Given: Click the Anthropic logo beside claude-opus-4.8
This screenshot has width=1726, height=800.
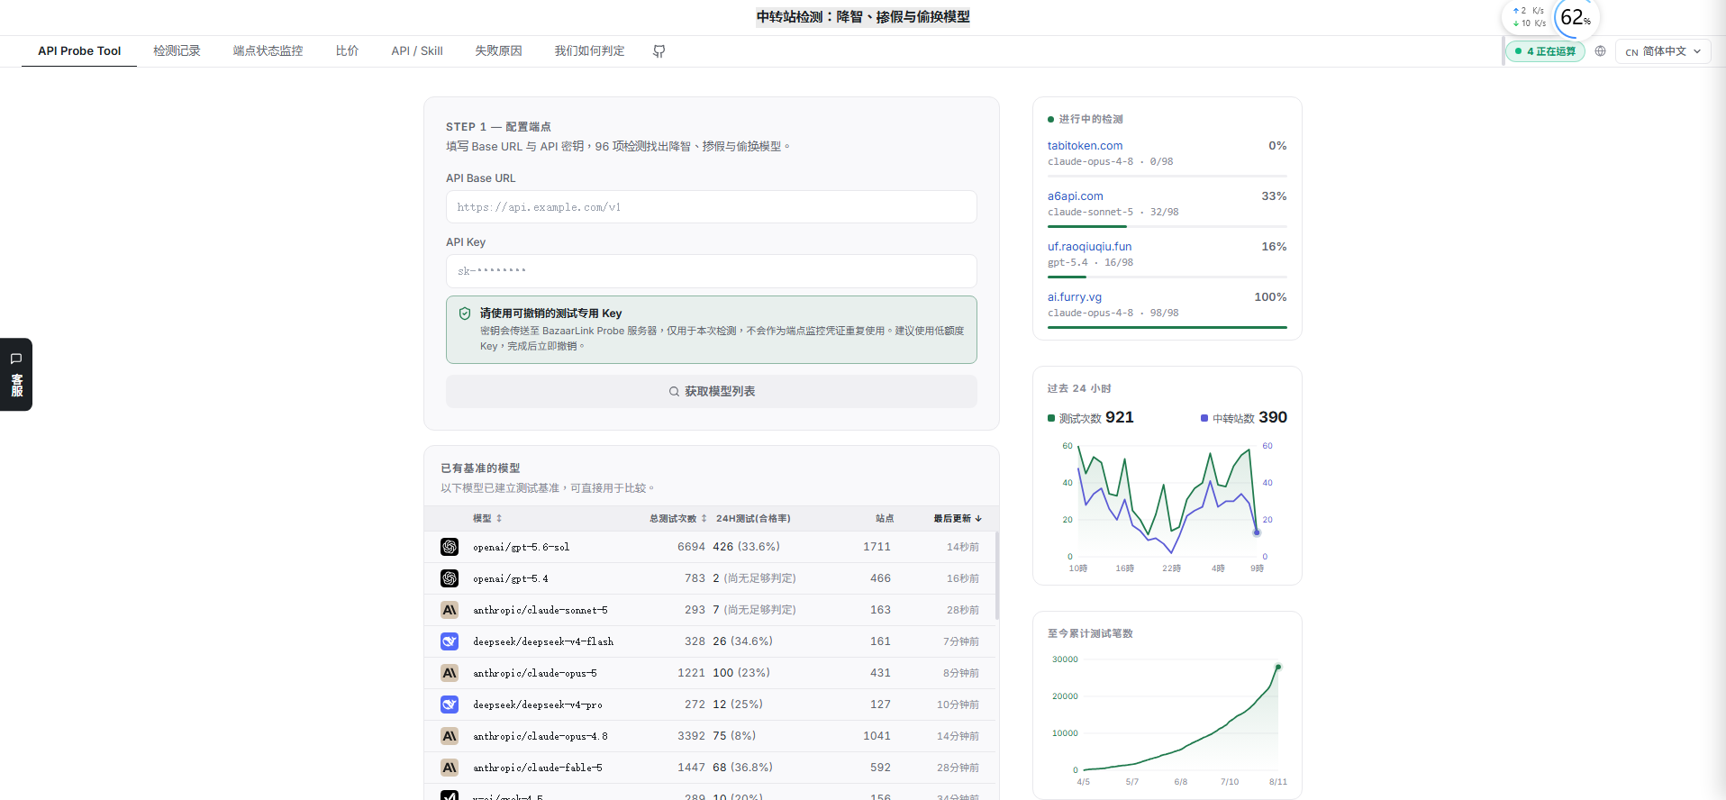Looking at the screenshot, I should tap(450, 736).
